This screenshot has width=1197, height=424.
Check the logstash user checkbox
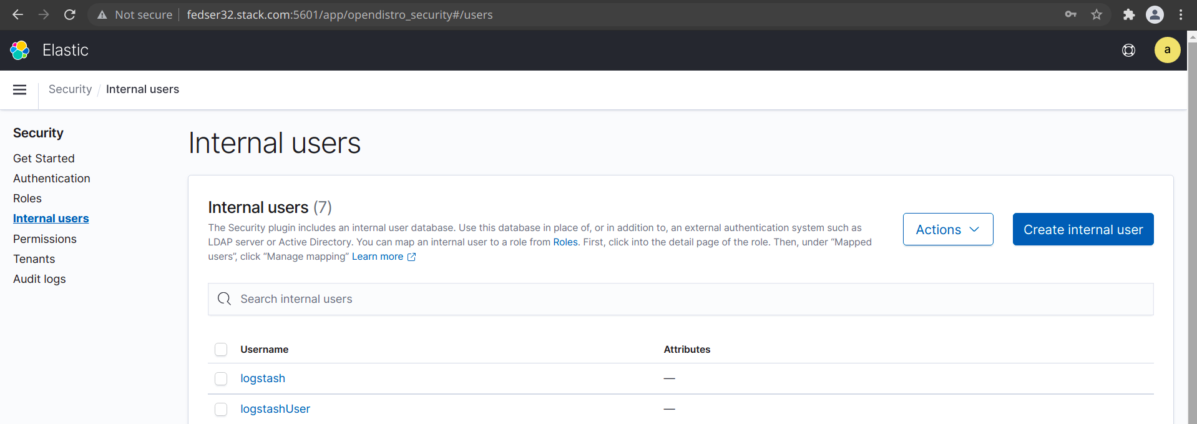click(x=221, y=379)
